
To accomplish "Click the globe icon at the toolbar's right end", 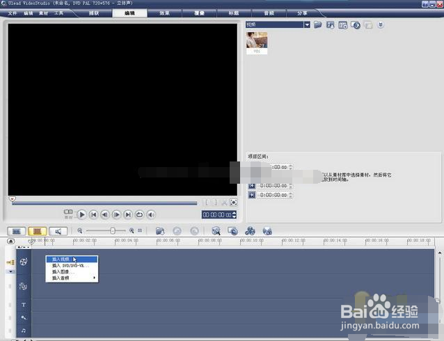I will coord(267,231).
